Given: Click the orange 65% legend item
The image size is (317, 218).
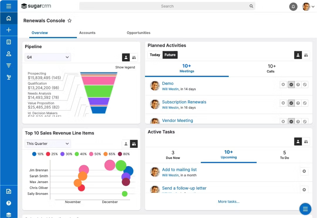Looking at the screenshot, I should coord(109,154).
